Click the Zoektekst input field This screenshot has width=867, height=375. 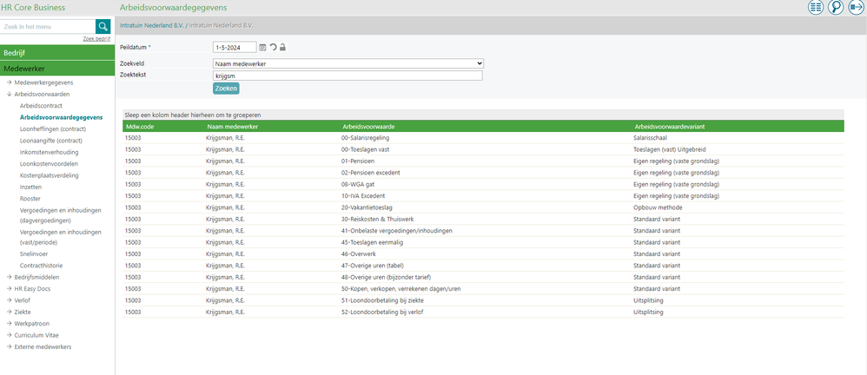(347, 76)
